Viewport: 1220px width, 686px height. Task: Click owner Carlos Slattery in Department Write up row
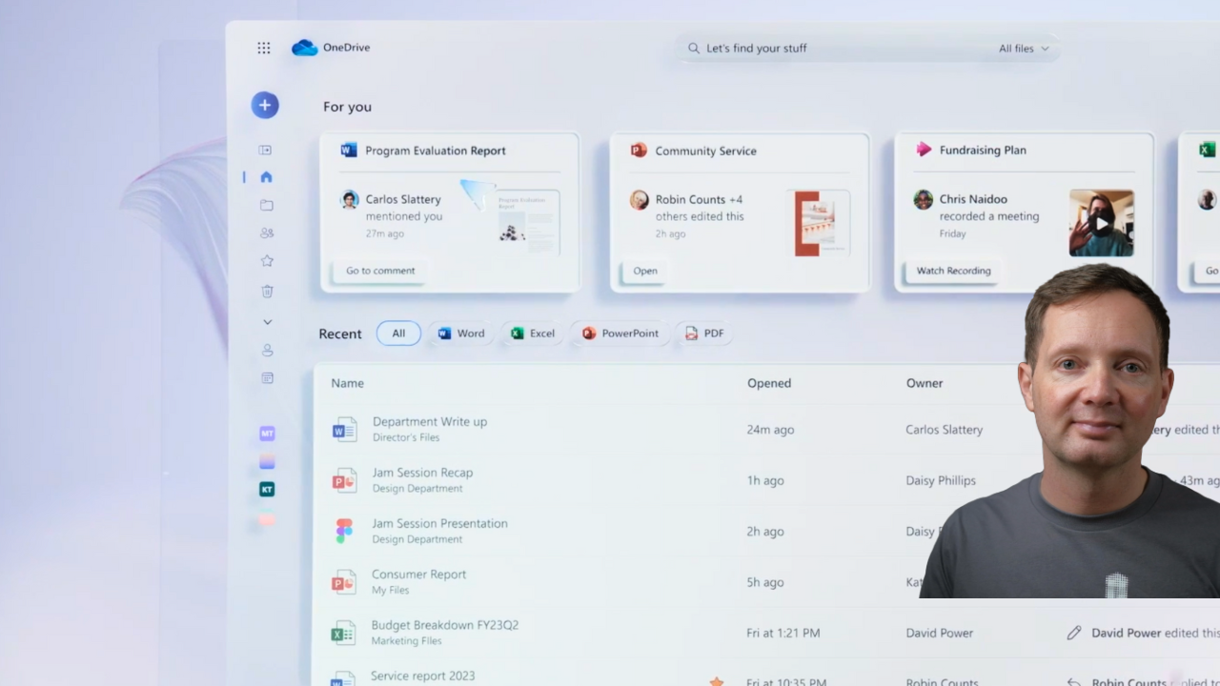coord(944,430)
